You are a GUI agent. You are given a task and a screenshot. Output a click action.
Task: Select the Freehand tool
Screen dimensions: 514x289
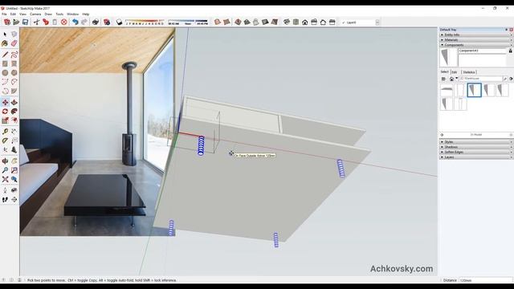coord(14,55)
